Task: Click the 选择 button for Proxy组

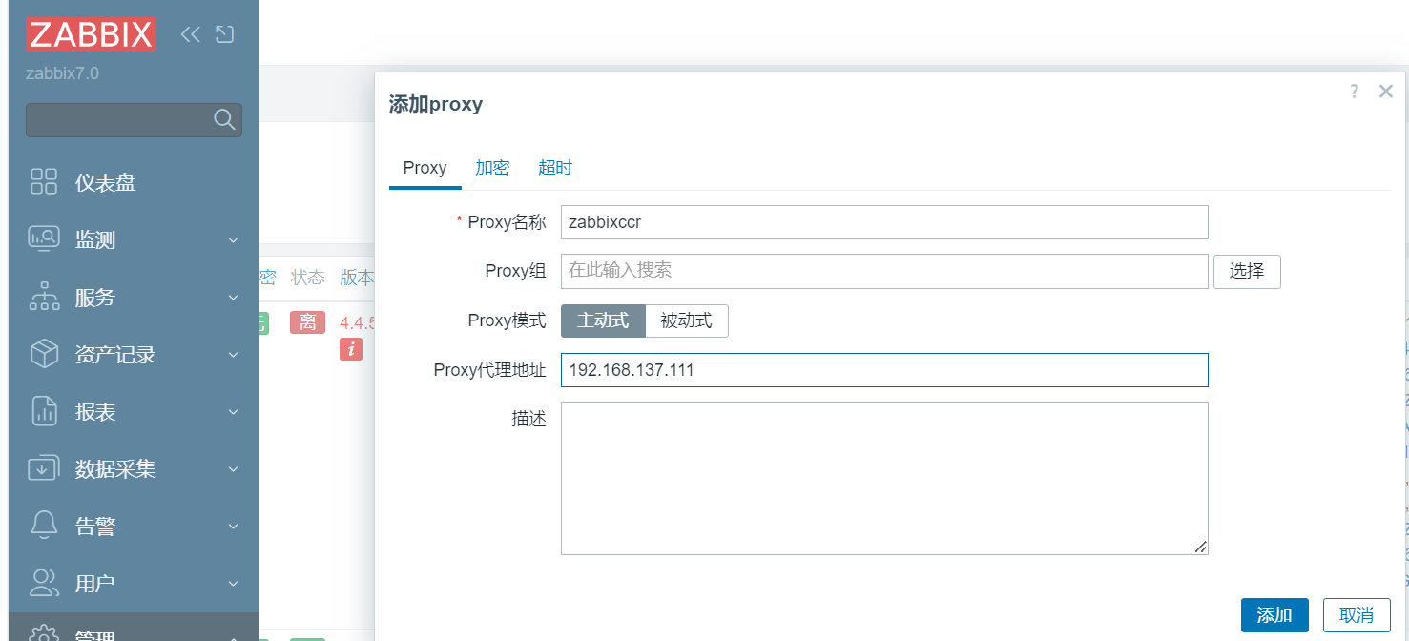Action: coord(1247,271)
